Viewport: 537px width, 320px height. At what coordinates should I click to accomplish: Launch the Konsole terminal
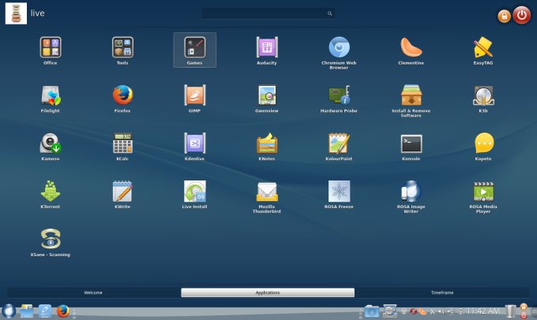coord(411,147)
